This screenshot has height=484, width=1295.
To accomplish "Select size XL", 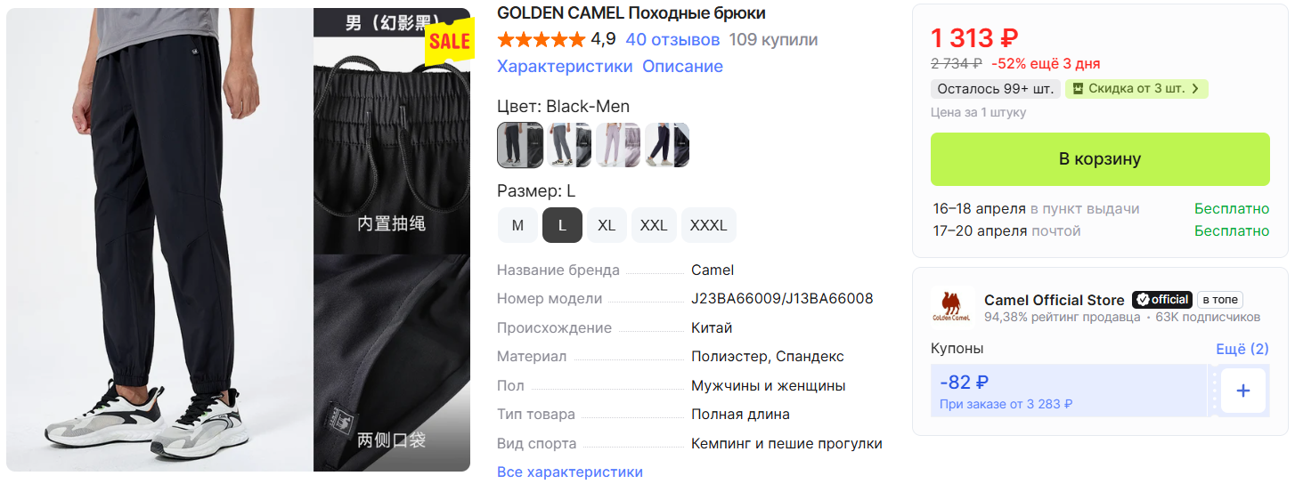I will 607,225.
